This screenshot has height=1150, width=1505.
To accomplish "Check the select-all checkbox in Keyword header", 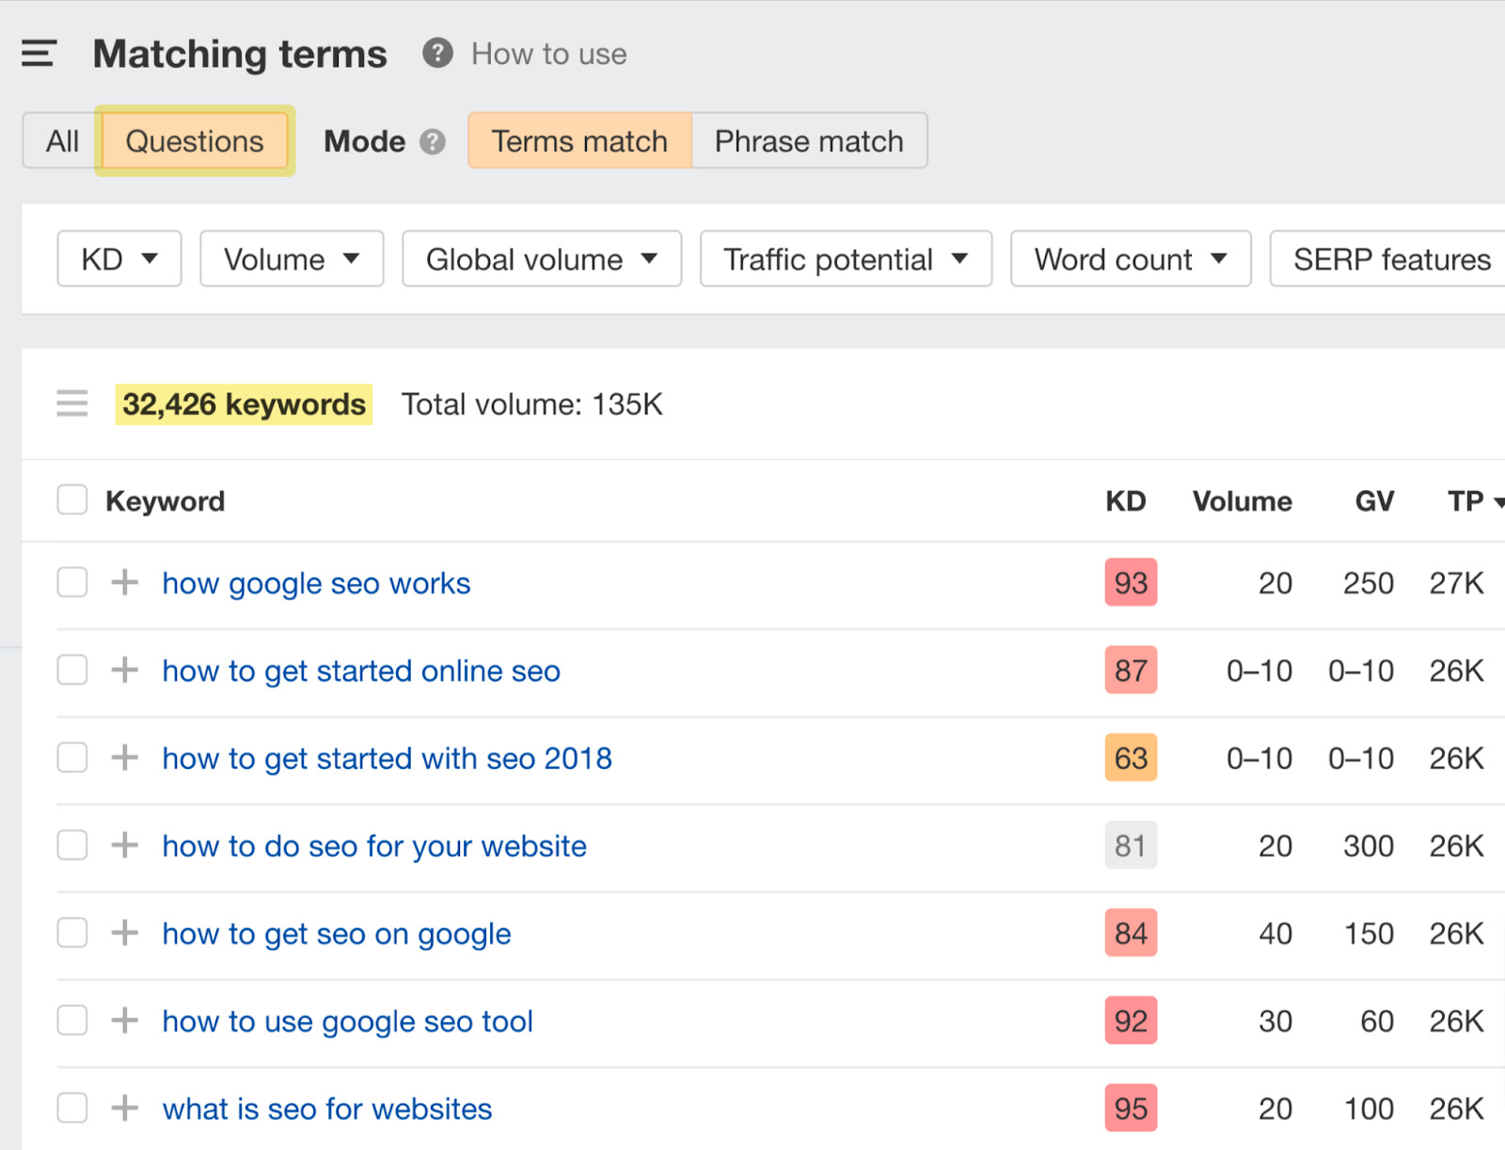I will (x=71, y=499).
